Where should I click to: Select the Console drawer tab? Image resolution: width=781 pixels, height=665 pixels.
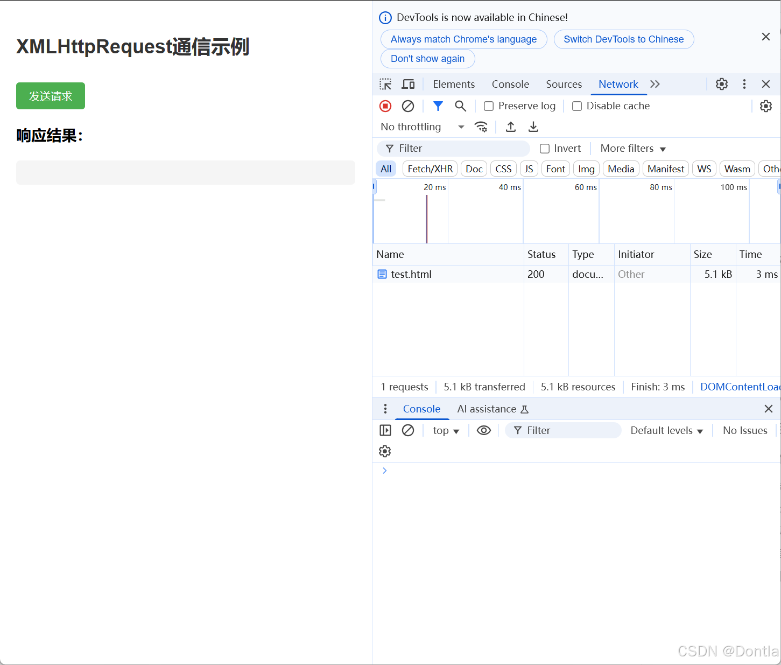tap(421, 409)
